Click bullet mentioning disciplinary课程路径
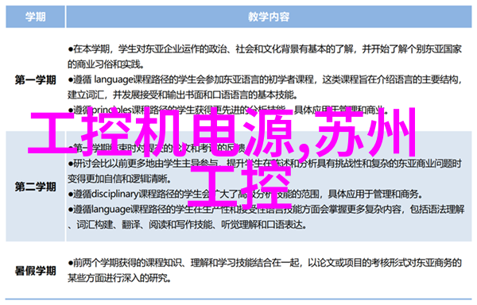 [245, 194]
